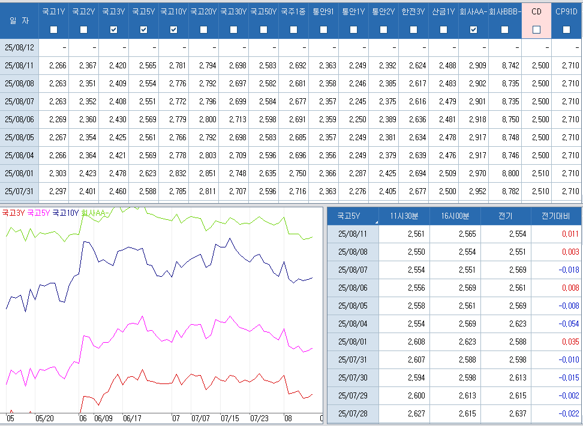Enable the 국고1Y checkbox

(x=54, y=30)
